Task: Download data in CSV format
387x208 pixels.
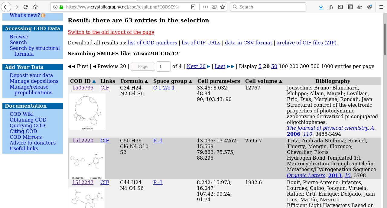Action: 248,43
